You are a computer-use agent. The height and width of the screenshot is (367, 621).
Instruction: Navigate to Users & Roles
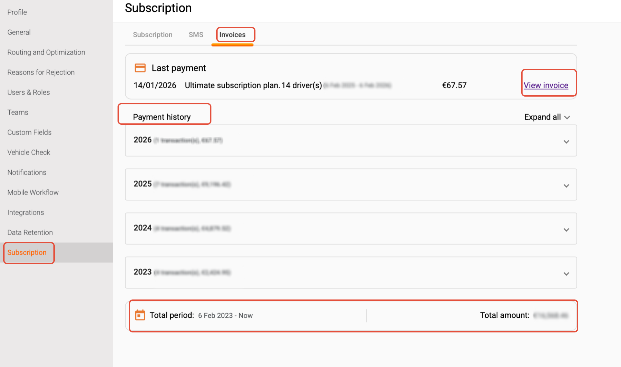pyautogui.click(x=28, y=92)
